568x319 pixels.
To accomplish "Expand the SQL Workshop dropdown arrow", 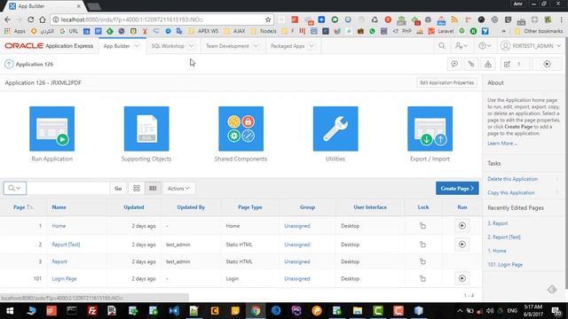I will [x=192, y=46].
